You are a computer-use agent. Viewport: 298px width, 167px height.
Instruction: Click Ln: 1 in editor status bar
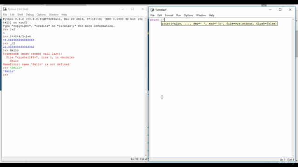click(283, 160)
